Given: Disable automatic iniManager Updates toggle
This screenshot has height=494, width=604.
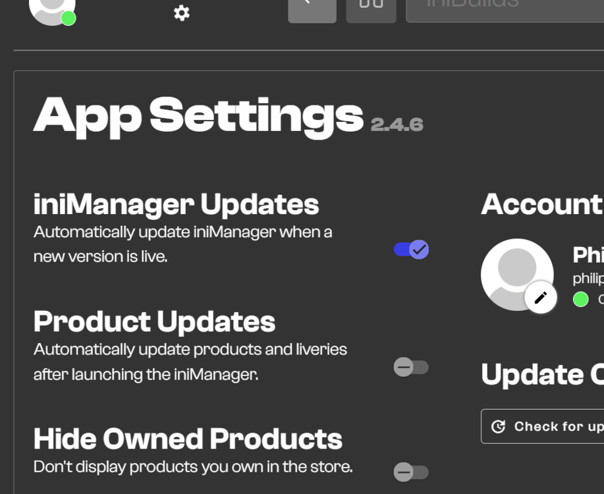Looking at the screenshot, I should [x=412, y=250].
